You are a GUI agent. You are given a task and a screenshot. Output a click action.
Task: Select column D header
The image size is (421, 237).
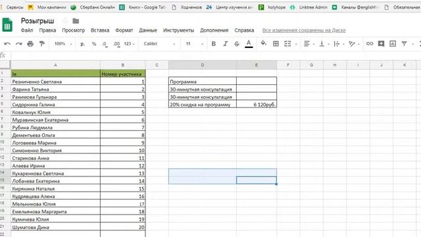pyautogui.click(x=203, y=65)
